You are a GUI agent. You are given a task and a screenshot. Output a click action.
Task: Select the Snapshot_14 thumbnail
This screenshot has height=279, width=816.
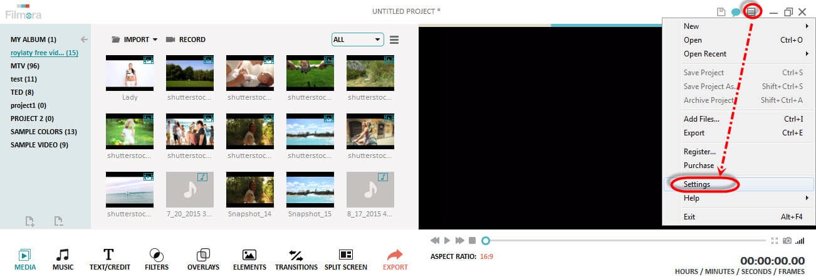pyautogui.click(x=250, y=190)
